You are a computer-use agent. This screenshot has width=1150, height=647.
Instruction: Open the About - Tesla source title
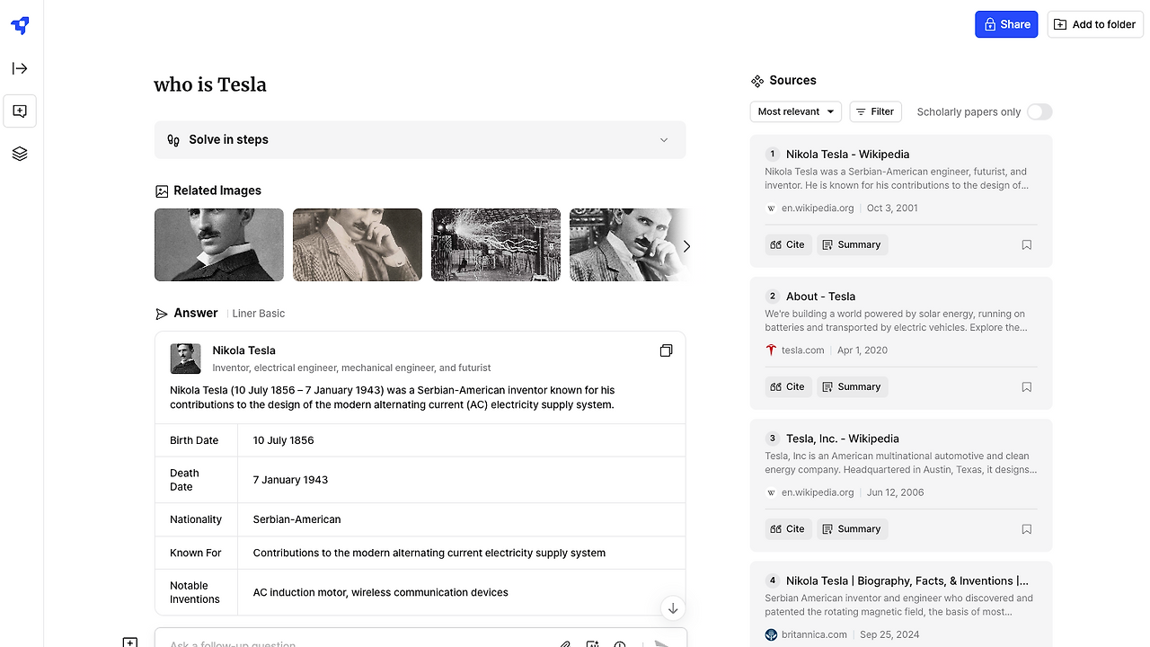coord(820,297)
